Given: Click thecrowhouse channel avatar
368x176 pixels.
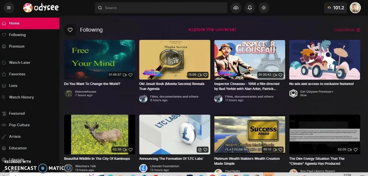Looking at the screenshot, I should click(x=68, y=94).
